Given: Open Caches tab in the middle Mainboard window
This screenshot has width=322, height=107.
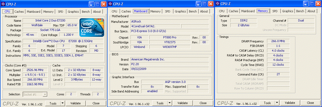Looking at the screenshot, I should click(x=126, y=12).
